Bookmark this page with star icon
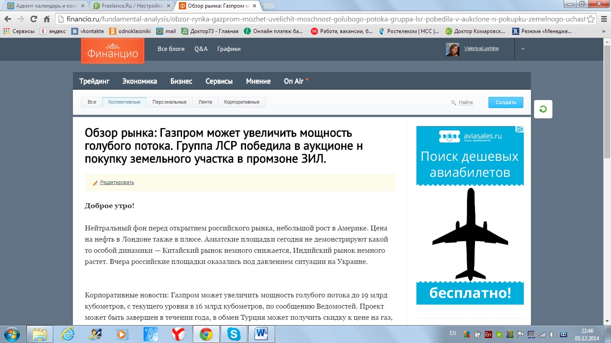Screen dimensions: 611x343 click(590, 19)
